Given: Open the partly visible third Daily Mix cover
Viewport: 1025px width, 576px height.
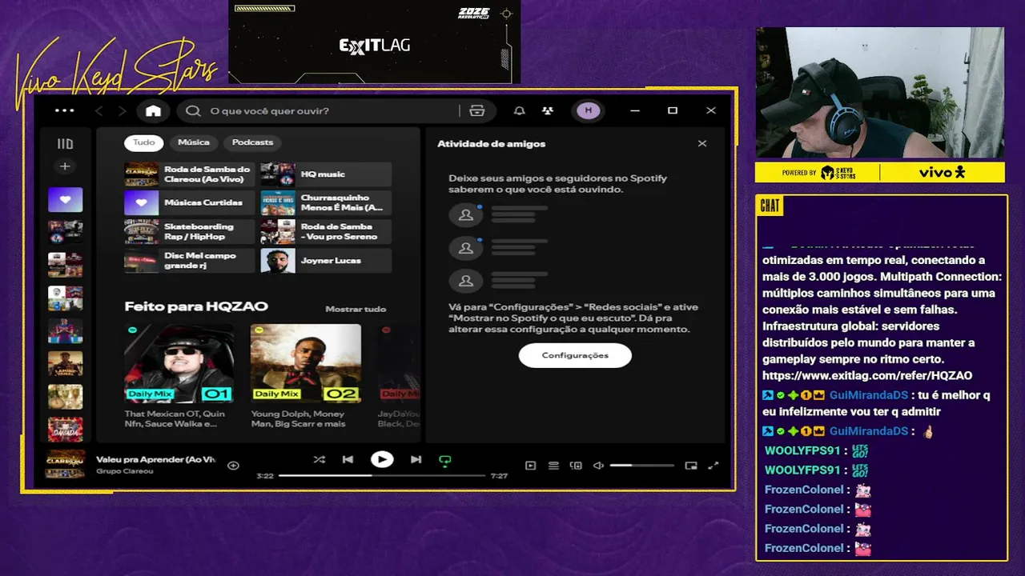Looking at the screenshot, I should coord(399,363).
